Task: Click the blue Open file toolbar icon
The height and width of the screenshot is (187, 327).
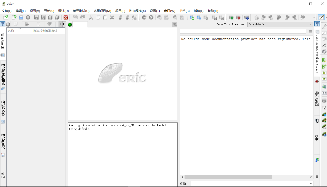Action: coord(21,17)
